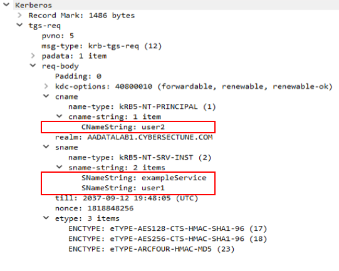Collapse the cname-string 1 item node
The height and width of the screenshot is (271, 339).
tap(60, 116)
